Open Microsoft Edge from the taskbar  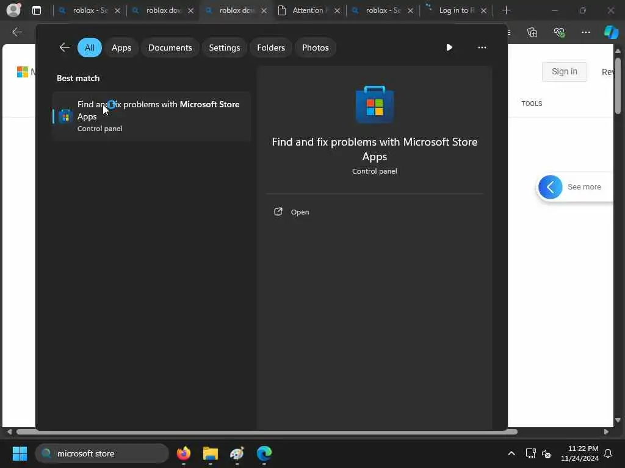point(264,453)
